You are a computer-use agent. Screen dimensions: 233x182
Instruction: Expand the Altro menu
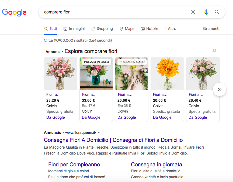click(x=171, y=29)
